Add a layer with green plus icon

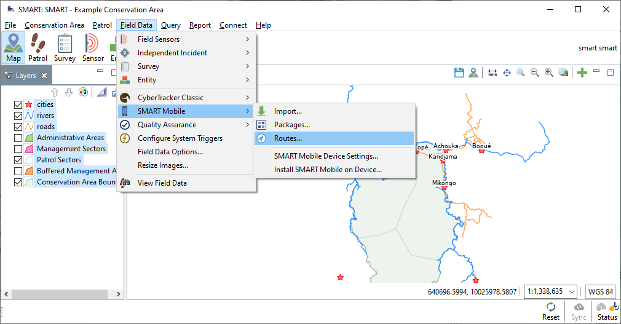pyautogui.click(x=582, y=73)
